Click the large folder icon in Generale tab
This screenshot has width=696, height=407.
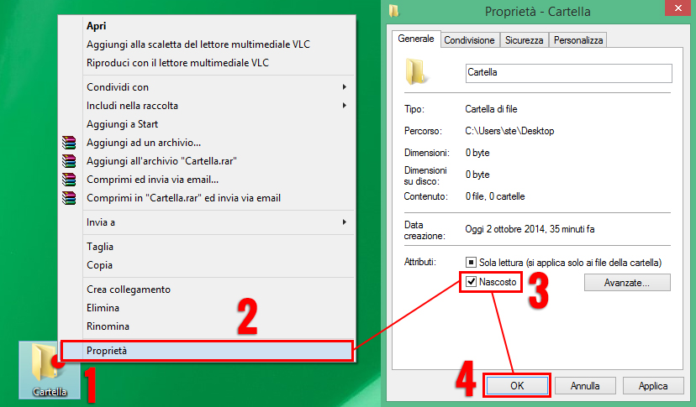click(416, 72)
